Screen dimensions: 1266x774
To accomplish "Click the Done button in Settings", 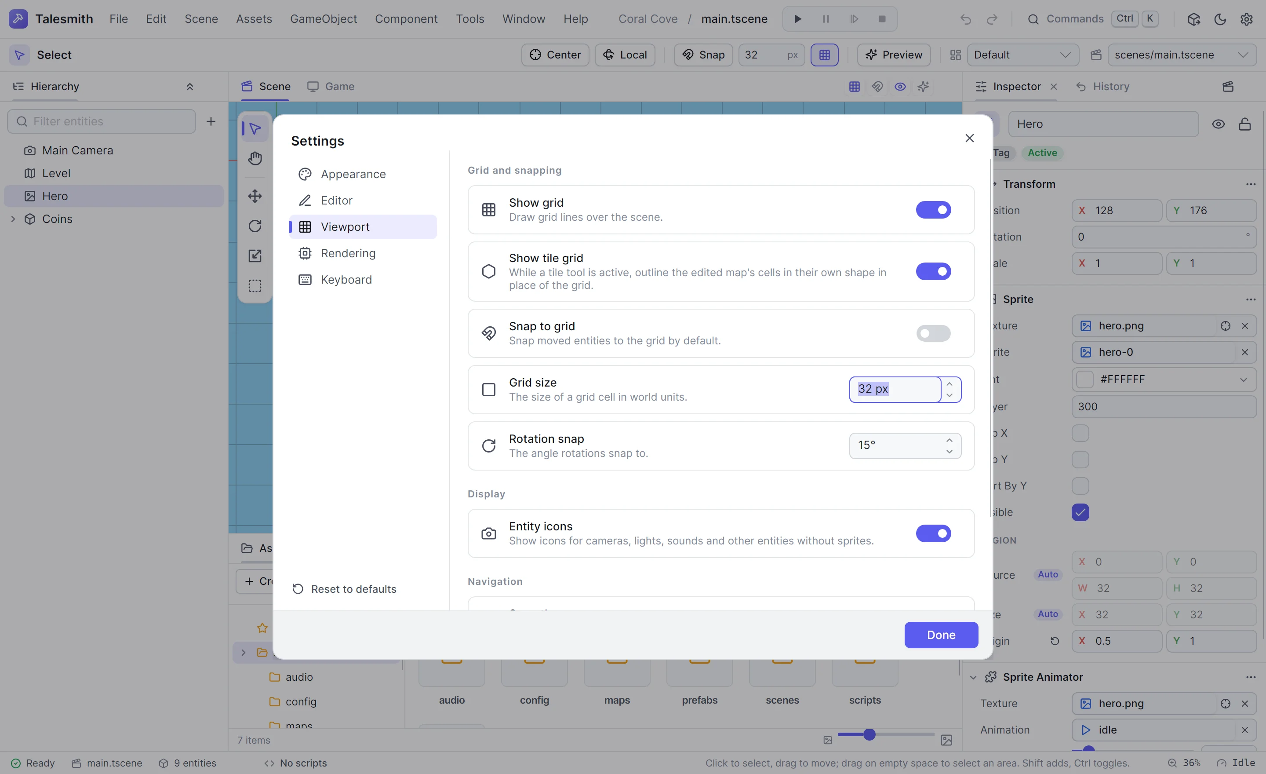I will click(941, 635).
